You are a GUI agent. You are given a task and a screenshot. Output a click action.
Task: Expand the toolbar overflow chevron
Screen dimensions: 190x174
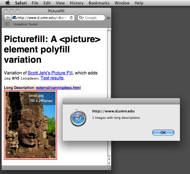click(108, 18)
